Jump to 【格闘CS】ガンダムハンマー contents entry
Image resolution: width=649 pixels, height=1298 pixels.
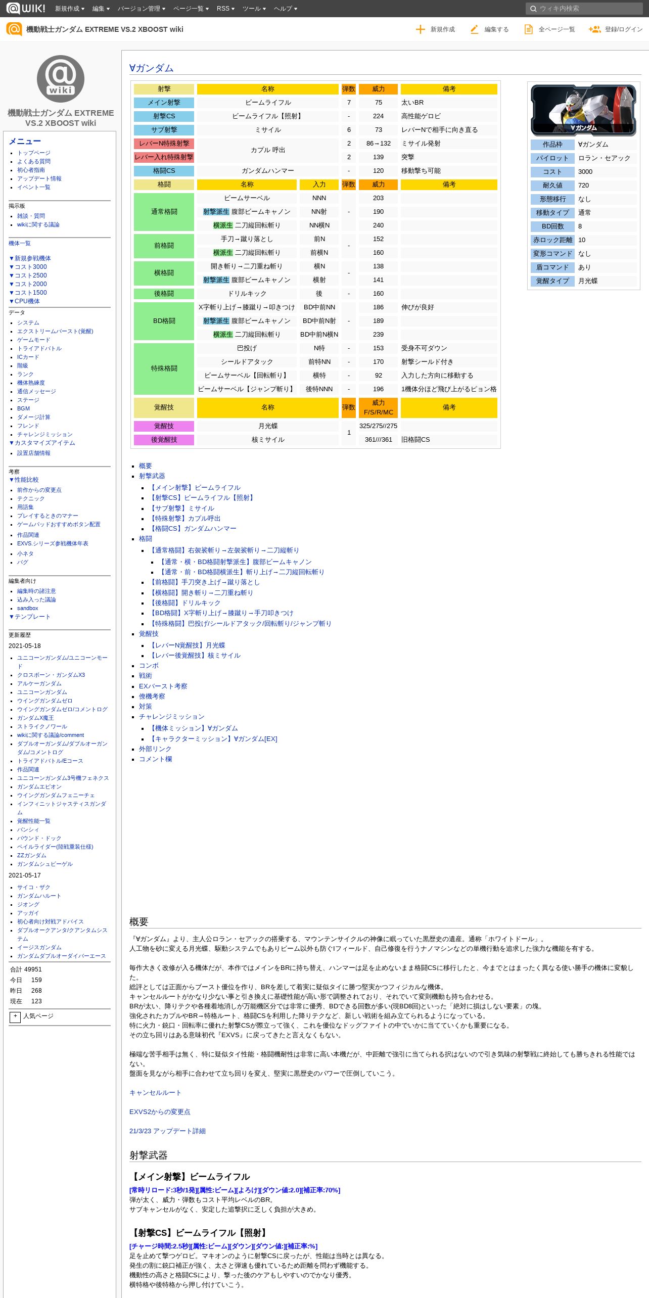[x=193, y=529]
